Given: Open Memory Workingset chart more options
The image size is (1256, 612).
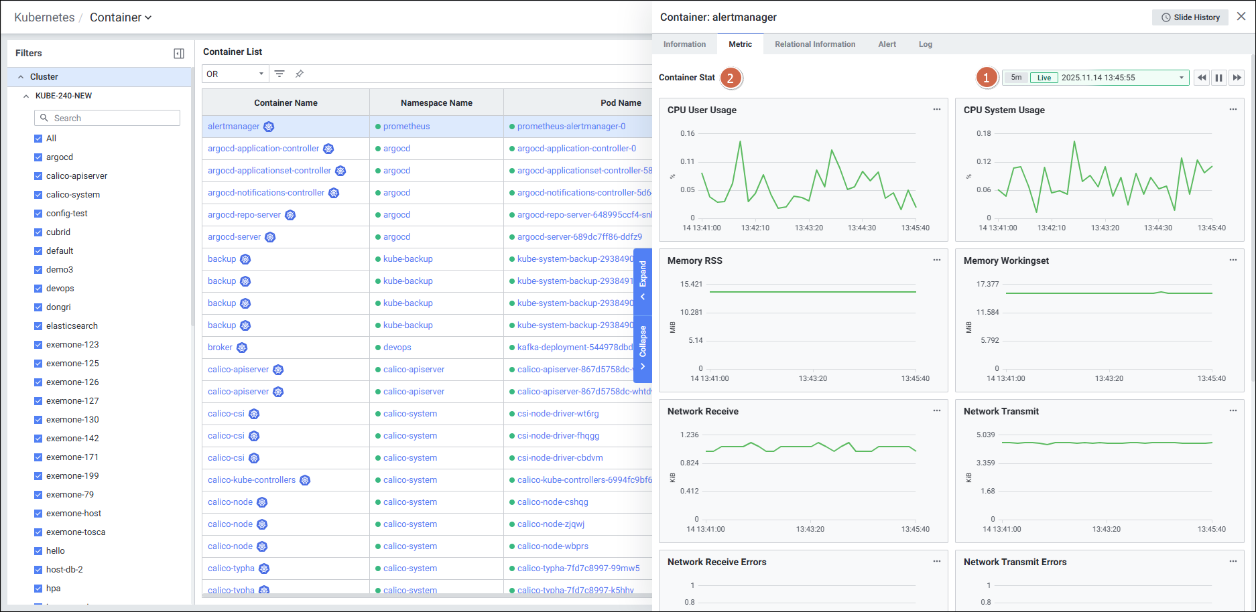Looking at the screenshot, I should pos(1233,260).
